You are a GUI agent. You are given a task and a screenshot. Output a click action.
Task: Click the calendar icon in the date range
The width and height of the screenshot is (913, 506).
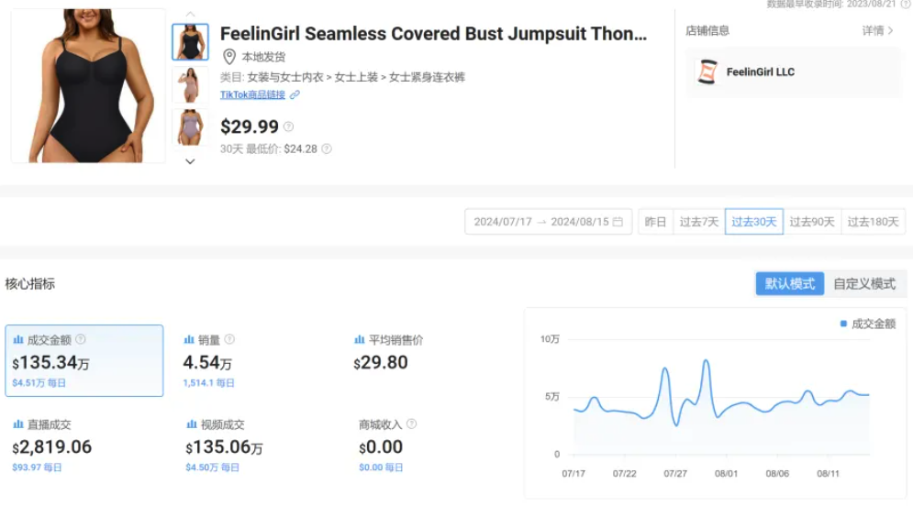click(618, 222)
